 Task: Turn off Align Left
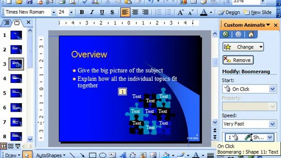coord(125,12)
